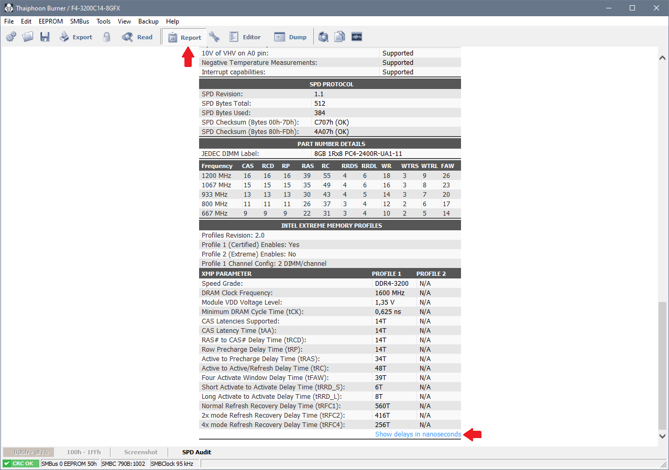Viewport: 669px width, 470px height.
Task: Click the wrench tool icon
Action: [214, 37]
